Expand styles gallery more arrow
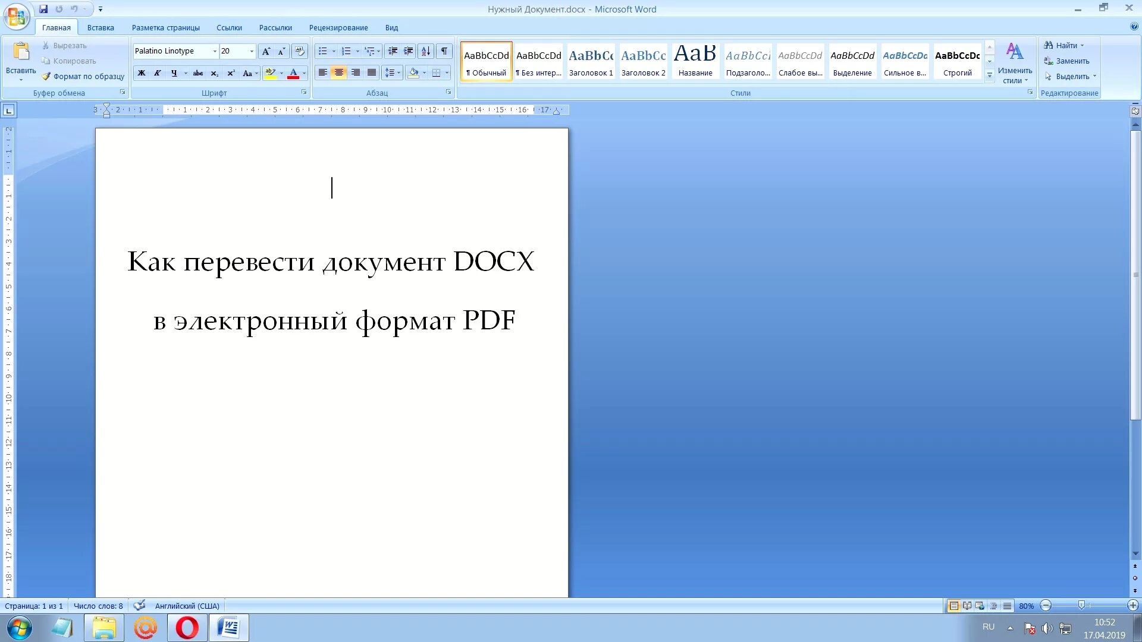 [990, 75]
